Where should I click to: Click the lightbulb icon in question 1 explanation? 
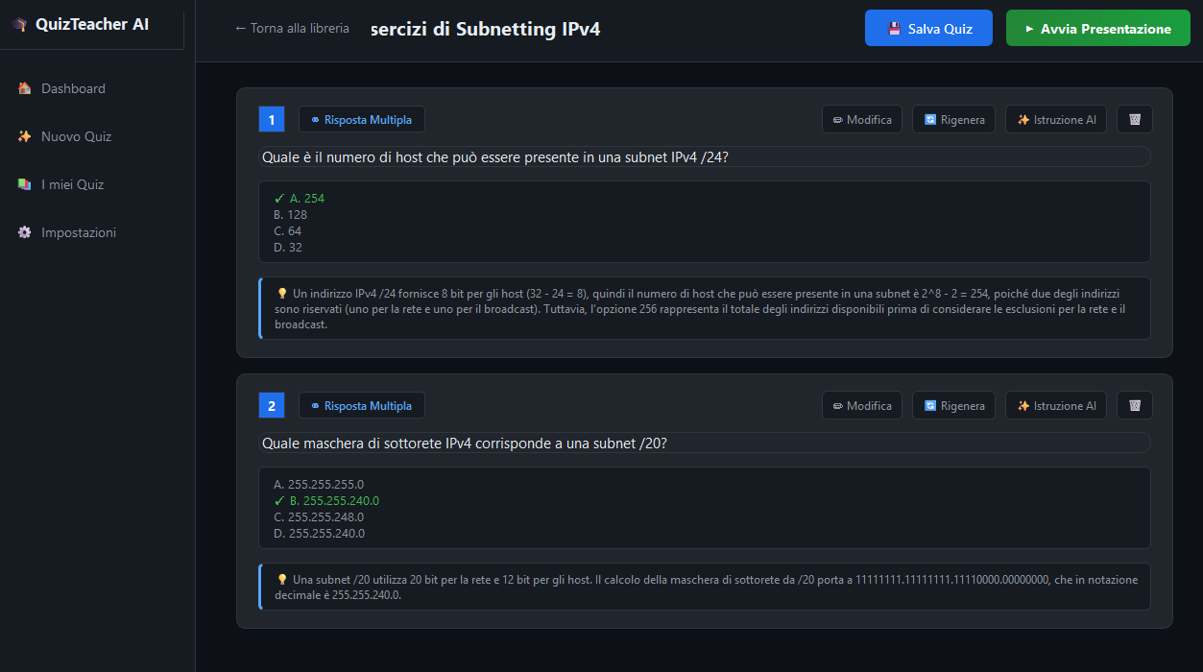(282, 293)
